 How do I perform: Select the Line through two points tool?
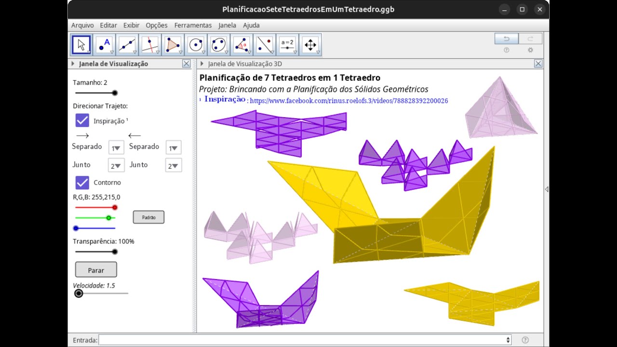pos(127,45)
